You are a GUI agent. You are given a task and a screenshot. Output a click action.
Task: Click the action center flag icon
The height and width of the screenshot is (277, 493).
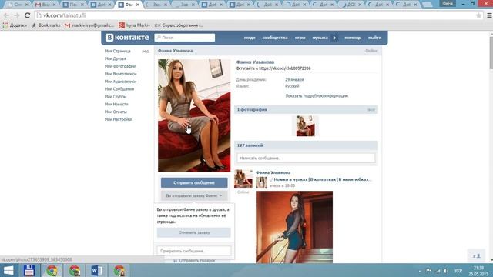[x=429, y=271]
